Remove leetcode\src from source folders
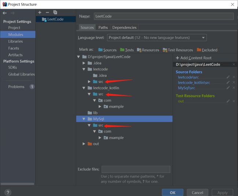 234,77
